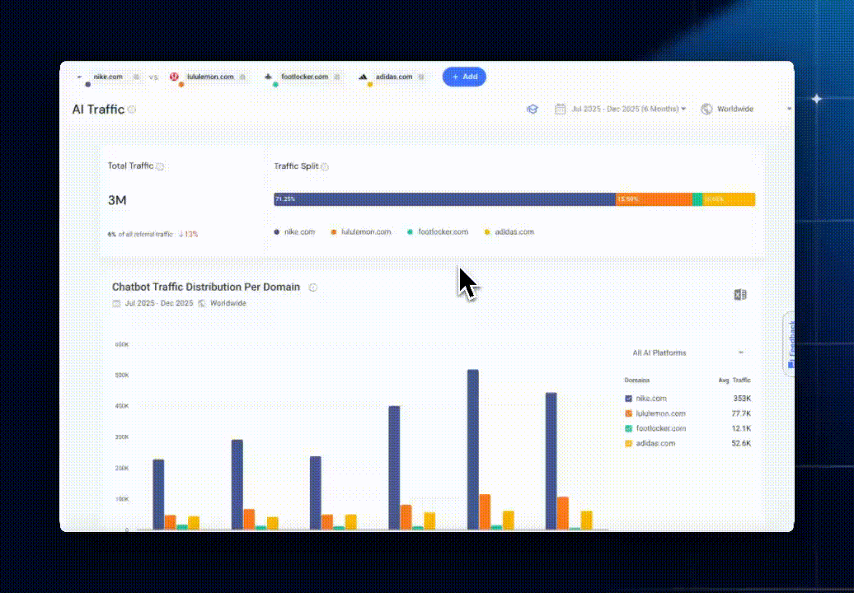Viewport: 854px width, 593px height.
Task: Click nike.com in the Traffic Split legend
Action: [294, 231]
